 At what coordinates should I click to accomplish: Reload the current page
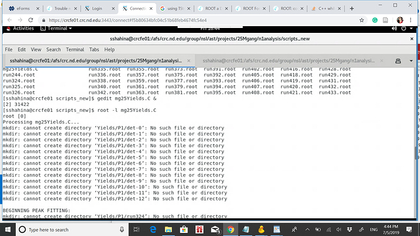(x=30, y=20)
